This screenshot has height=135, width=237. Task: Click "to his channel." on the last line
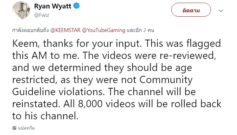click(x=46, y=116)
